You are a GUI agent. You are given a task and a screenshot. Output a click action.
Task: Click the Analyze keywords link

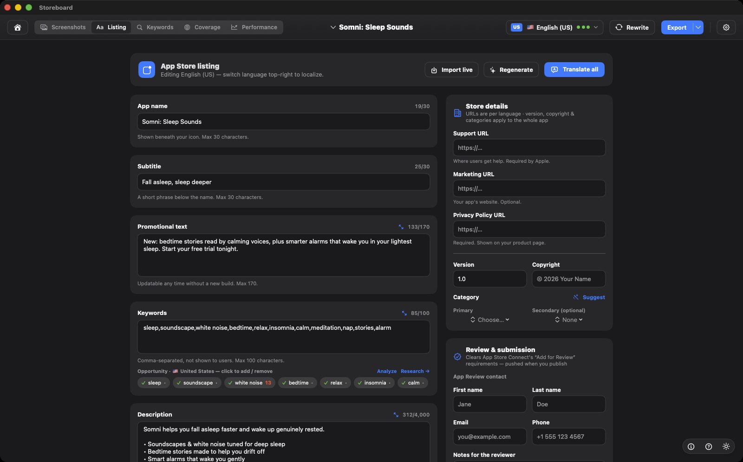(x=387, y=371)
